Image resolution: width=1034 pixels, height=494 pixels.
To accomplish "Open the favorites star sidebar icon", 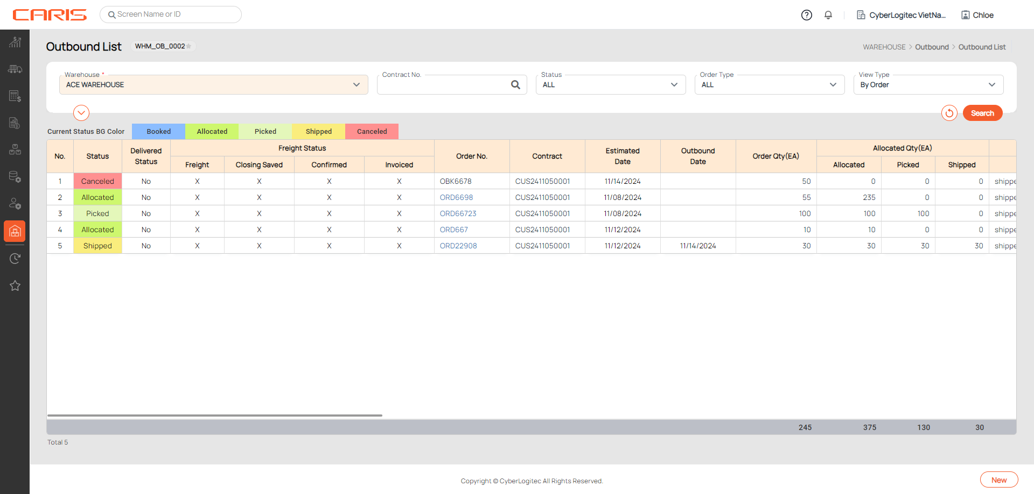I will pyautogui.click(x=15, y=285).
